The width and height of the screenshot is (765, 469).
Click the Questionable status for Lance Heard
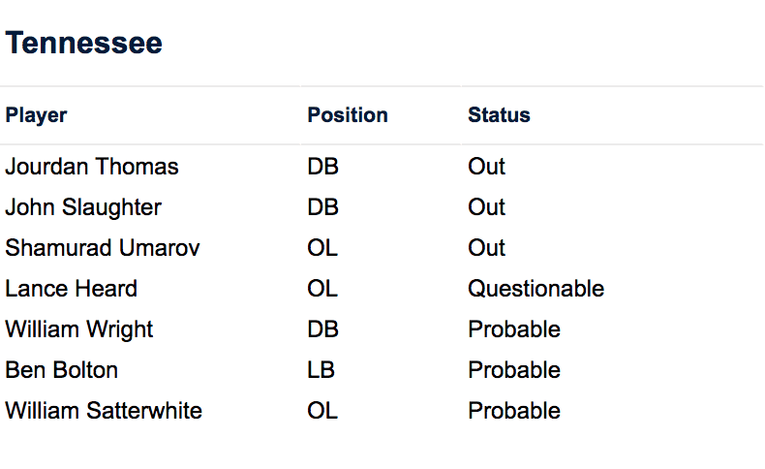[535, 289]
